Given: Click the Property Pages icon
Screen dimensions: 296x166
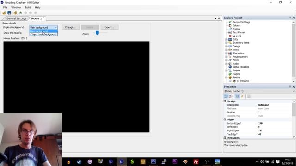Looking at the screenshot, I should tap(249, 96).
